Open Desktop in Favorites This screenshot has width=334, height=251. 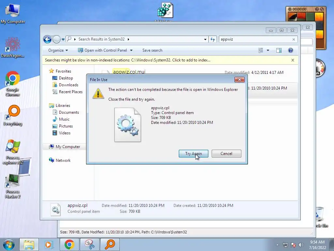coord(63,78)
